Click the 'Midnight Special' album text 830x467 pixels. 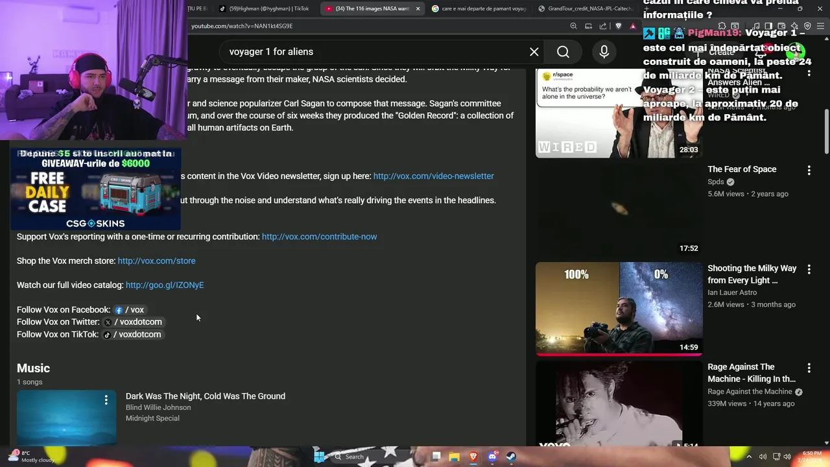pos(152,418)
